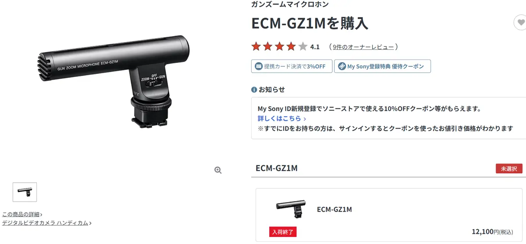Image resolution: width=526 pixels, height=244 pixels.
Task: Click the small microphone image in ECM-GZ1M card
Action: [x=291, y=209]
